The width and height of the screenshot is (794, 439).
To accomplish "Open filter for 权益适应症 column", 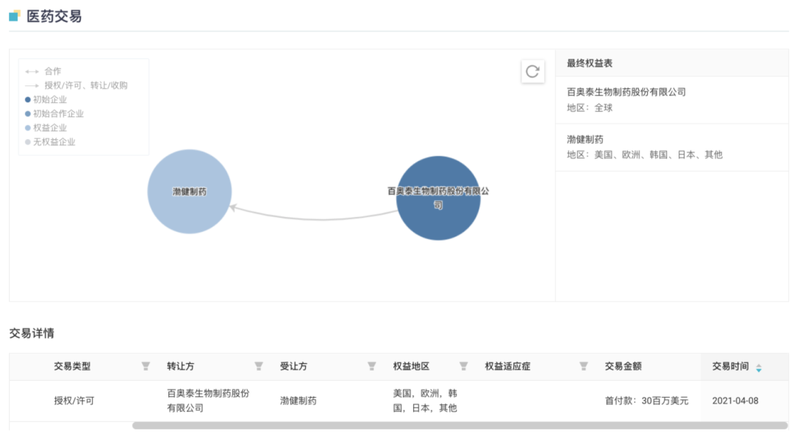I will [583, 366].
